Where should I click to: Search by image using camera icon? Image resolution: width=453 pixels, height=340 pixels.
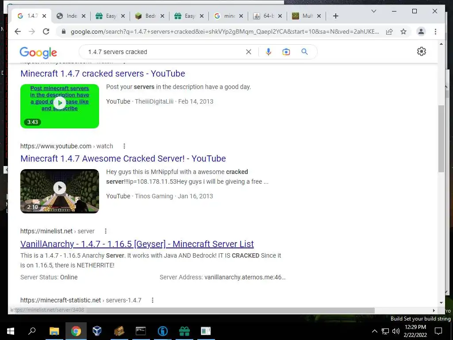pyautogui.click(x=286, y=52)
